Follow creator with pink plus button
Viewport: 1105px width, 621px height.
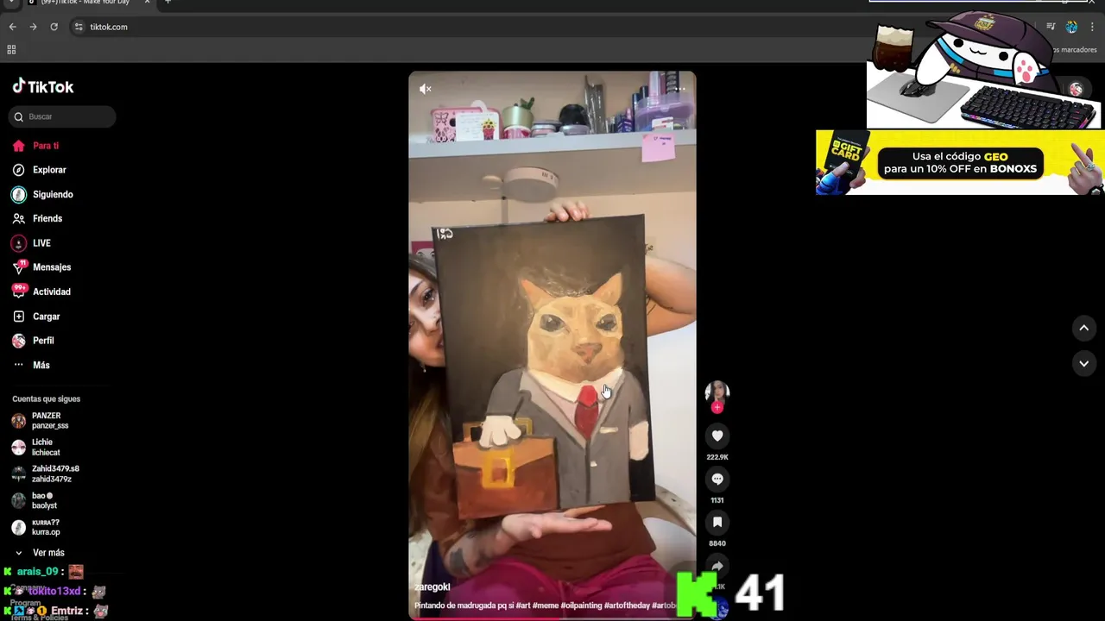click(x=717, y=407)
